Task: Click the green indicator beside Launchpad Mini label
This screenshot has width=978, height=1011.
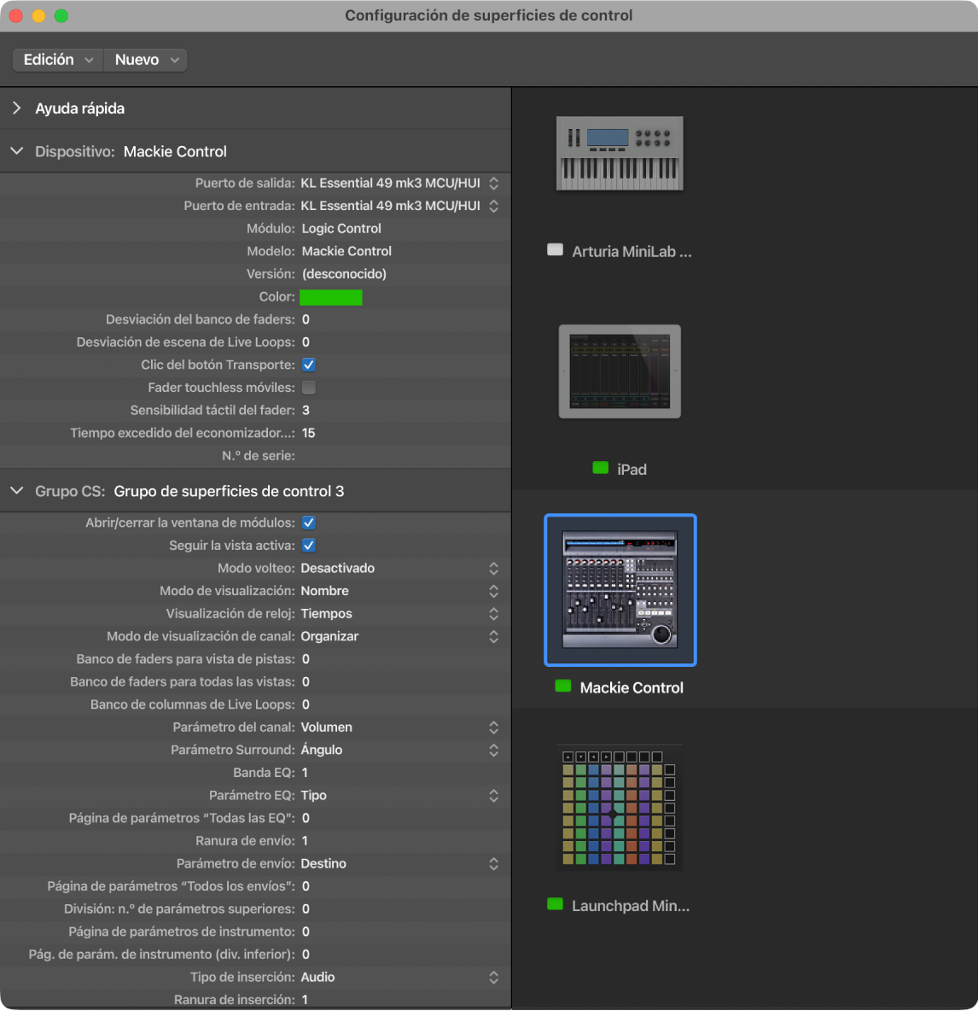Action: (555, 904)
